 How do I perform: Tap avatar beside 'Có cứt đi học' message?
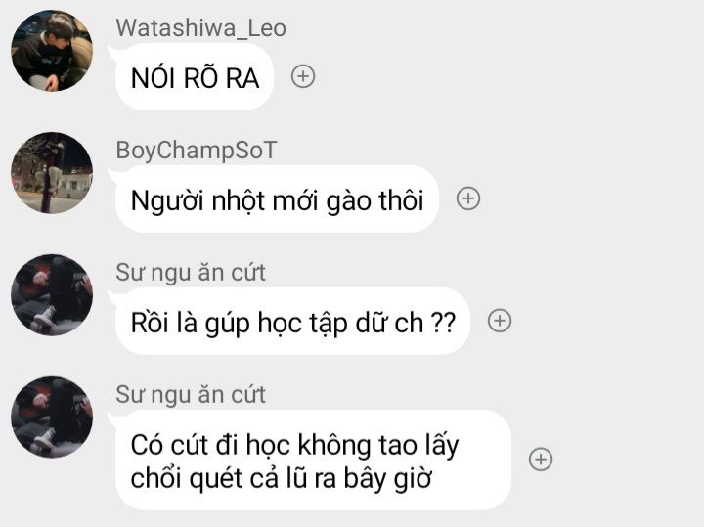(x=52, y=417)
